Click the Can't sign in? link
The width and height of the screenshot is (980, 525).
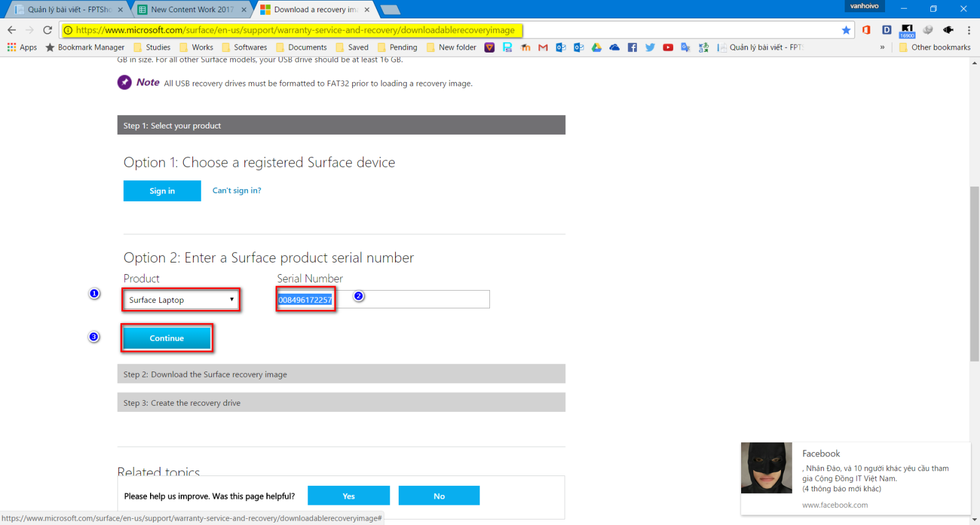(x=236, y=190)
